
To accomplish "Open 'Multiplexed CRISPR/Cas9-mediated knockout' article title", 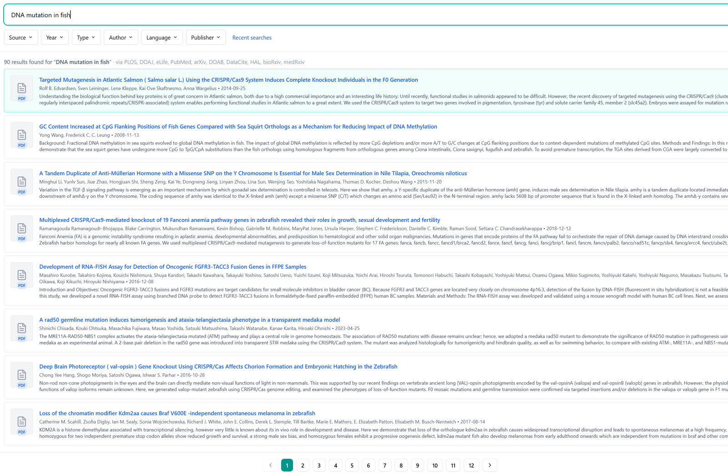I will point(240,220).
